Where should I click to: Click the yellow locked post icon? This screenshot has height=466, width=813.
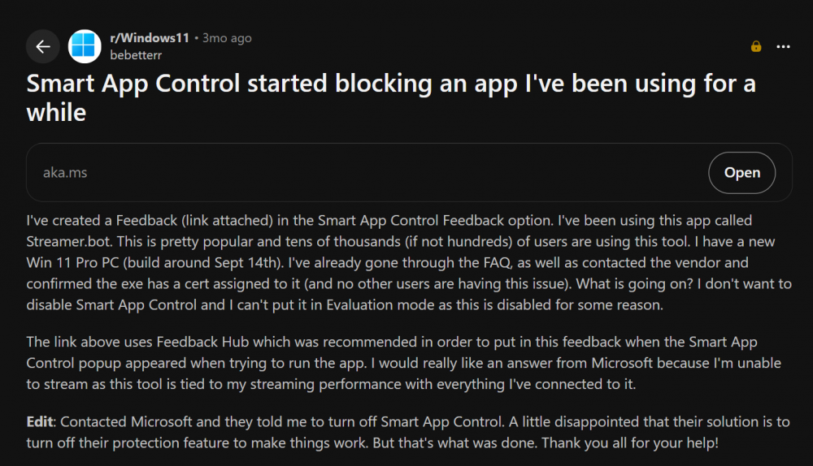[756, 46]
